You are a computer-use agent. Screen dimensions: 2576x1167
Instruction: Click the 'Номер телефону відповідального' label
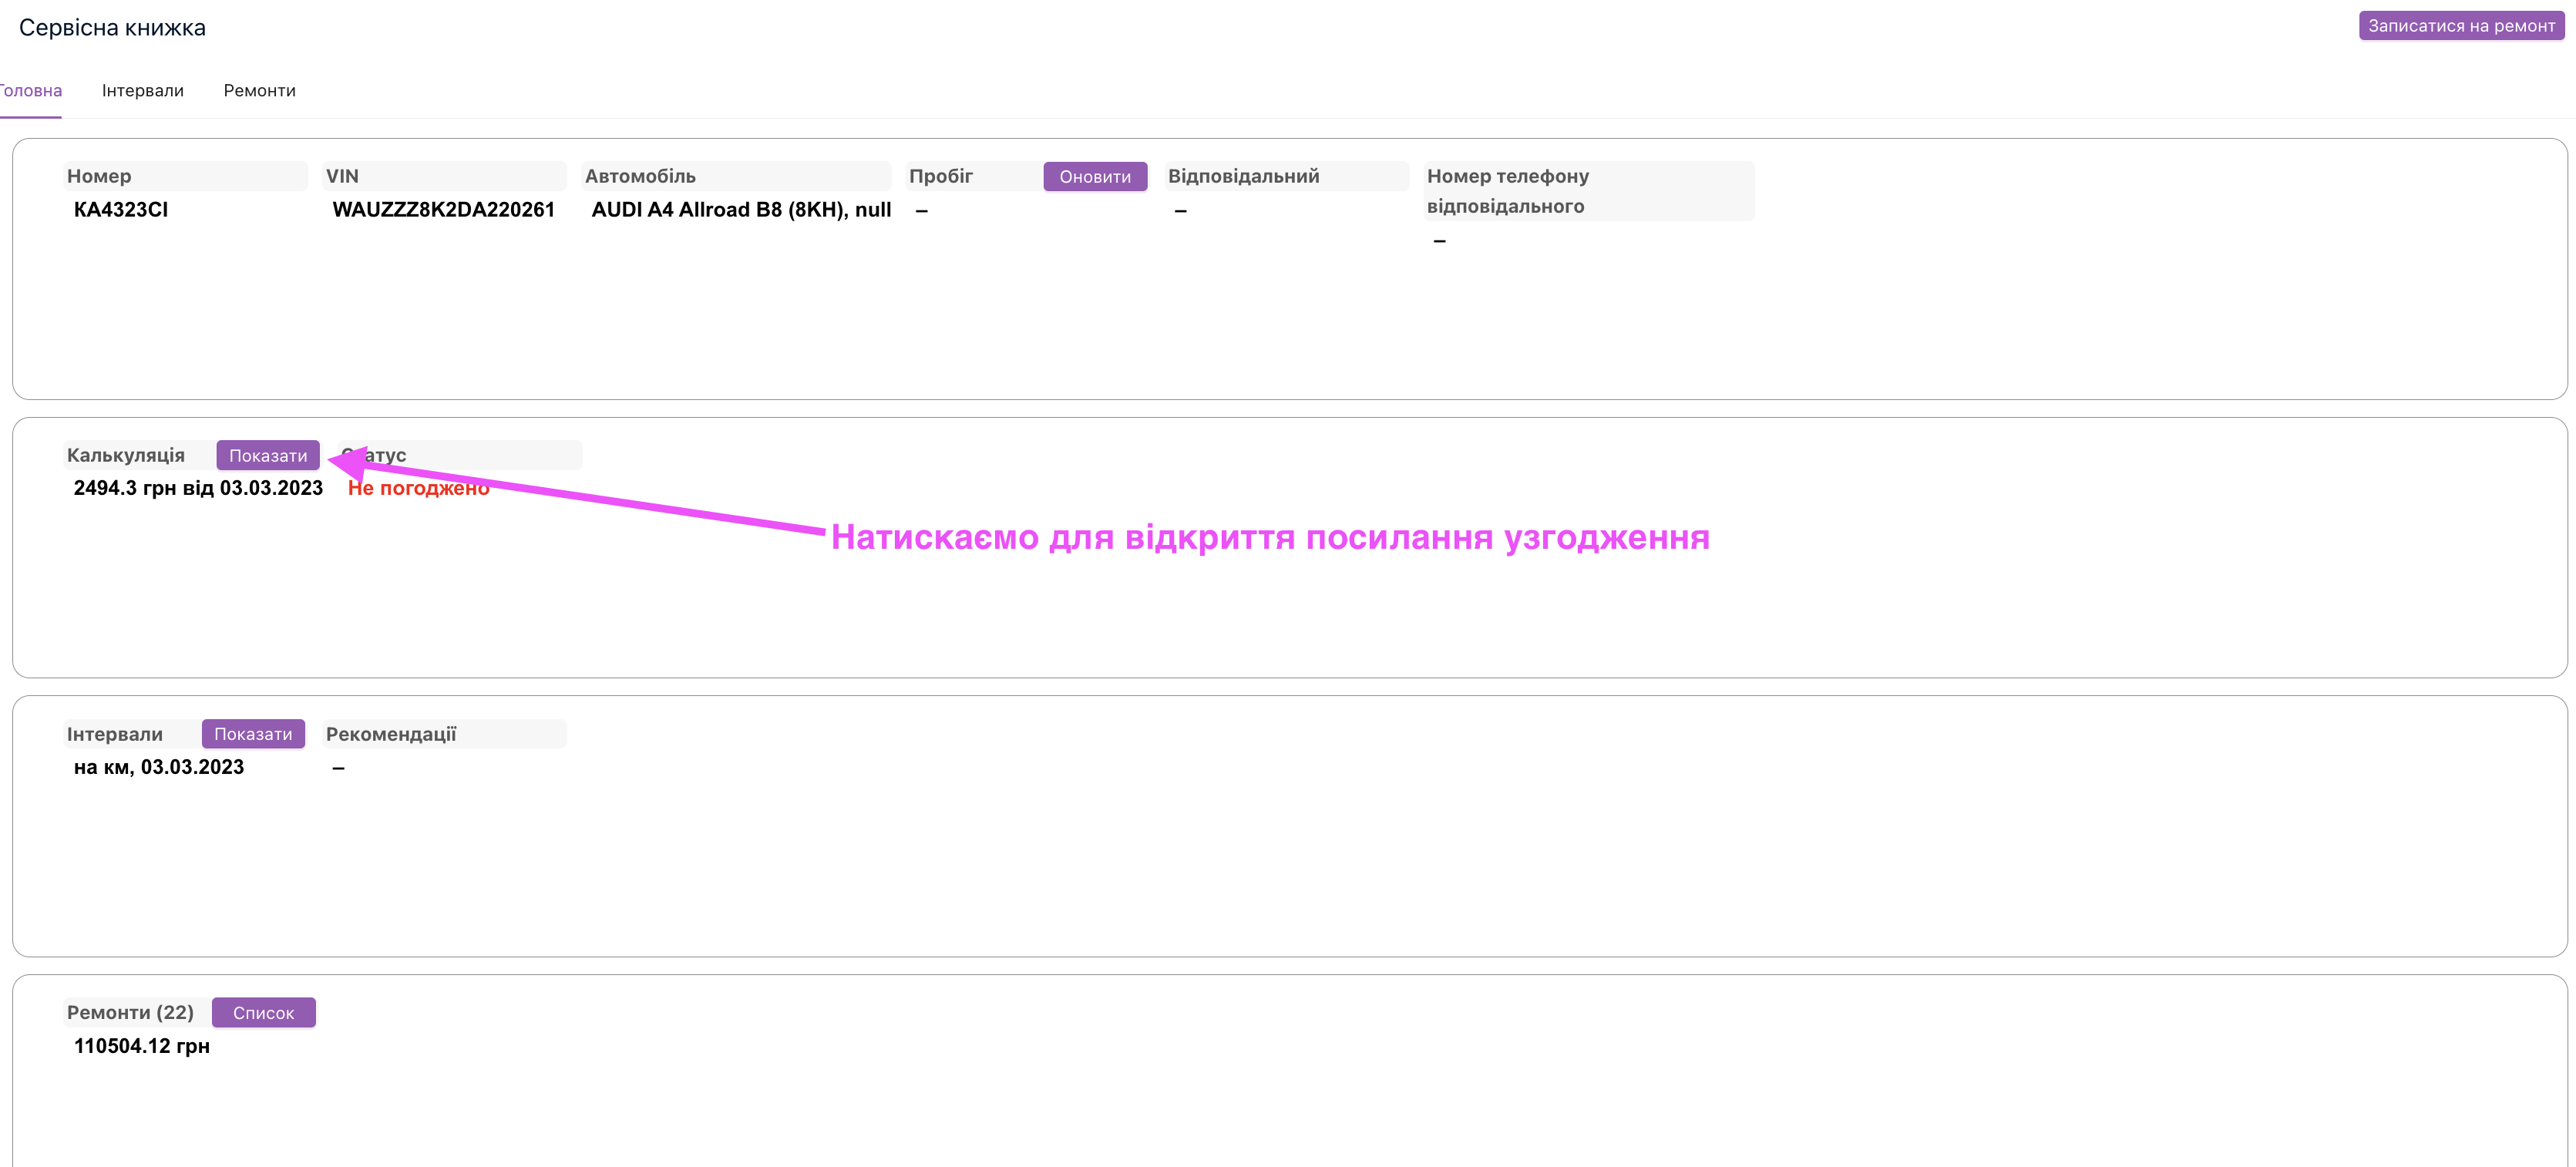point(1506,191)
